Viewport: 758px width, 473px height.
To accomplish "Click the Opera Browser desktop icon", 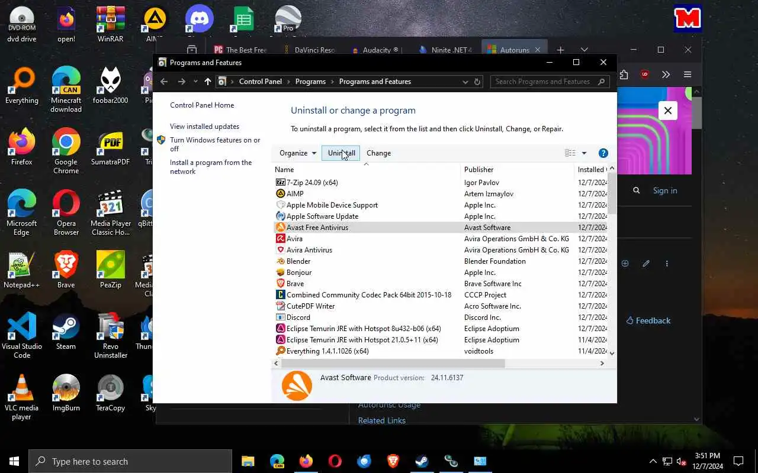I will coord(66,212).
